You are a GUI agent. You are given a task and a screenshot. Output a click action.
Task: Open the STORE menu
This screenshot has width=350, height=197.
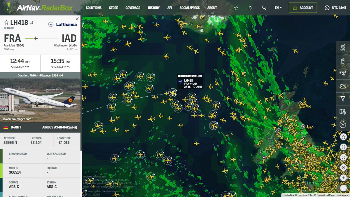(x=113, y=8)
